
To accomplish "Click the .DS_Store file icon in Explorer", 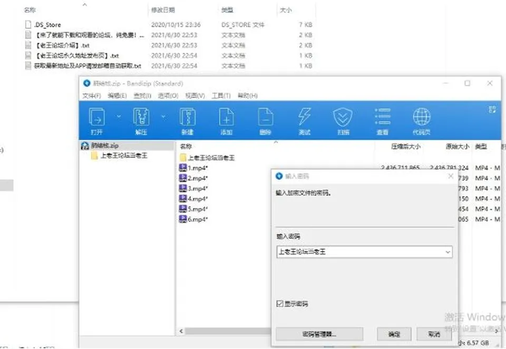I will point(28,25).
